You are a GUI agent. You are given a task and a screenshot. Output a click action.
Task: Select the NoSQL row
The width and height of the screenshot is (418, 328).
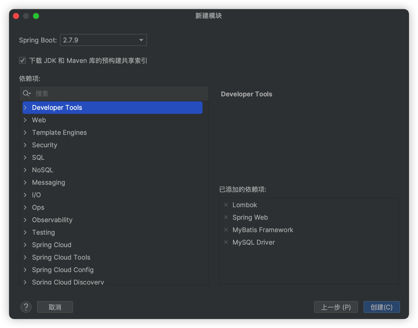[x=112, y=170]
